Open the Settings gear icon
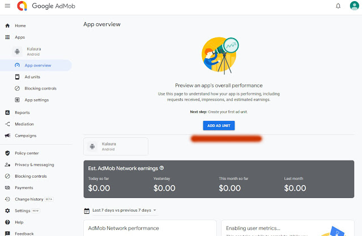The image size is (362, 236). (7, 210)
